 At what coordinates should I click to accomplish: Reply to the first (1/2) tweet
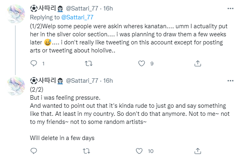click(34, 63)
